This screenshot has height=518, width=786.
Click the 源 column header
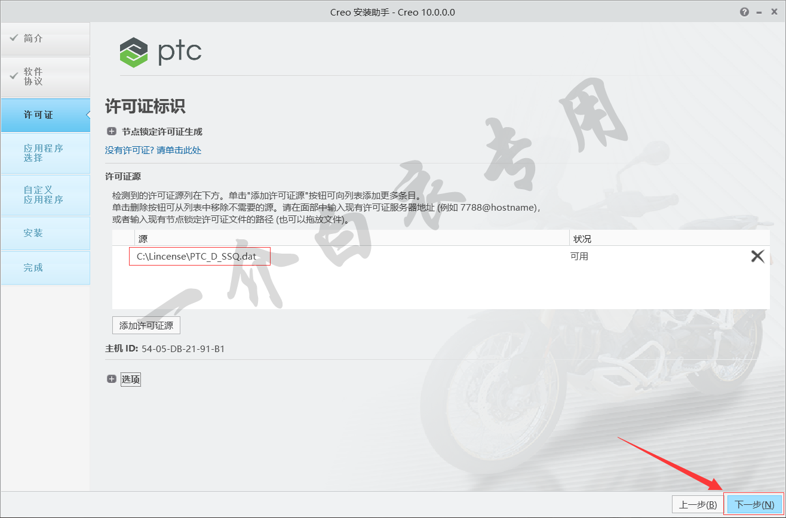pos(352,239)
